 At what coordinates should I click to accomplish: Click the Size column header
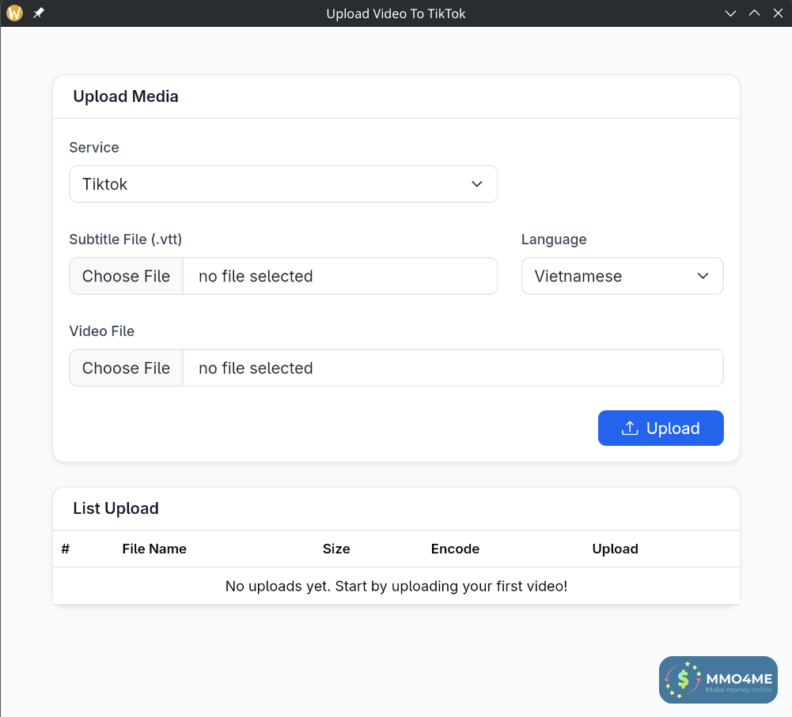tap(336, 549)
